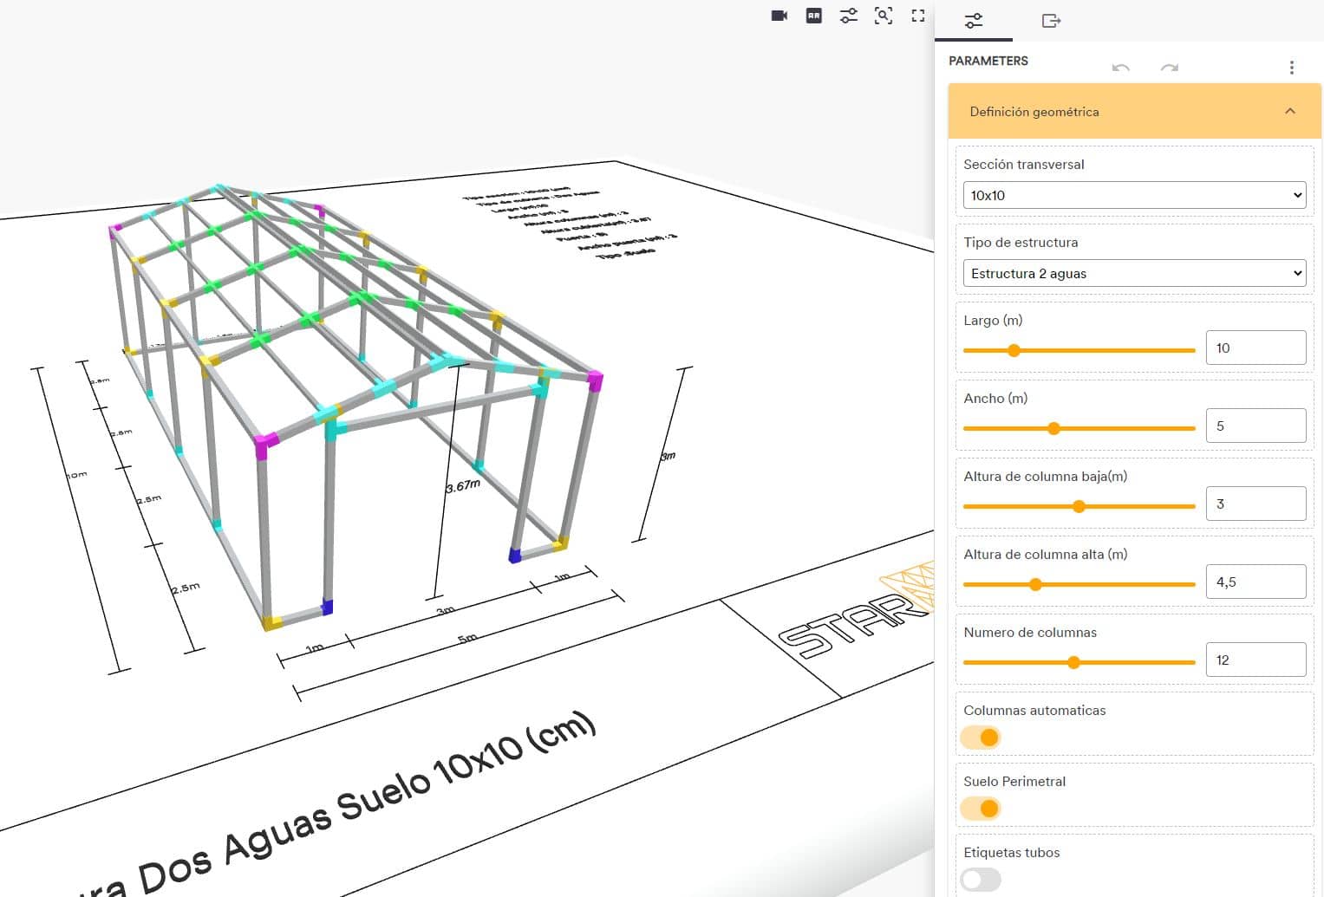This screenshot has width=1324, height=897.
Task: Click the undo arrow in Parameters
Action: pyautogui.click(x=1120, y=68)
